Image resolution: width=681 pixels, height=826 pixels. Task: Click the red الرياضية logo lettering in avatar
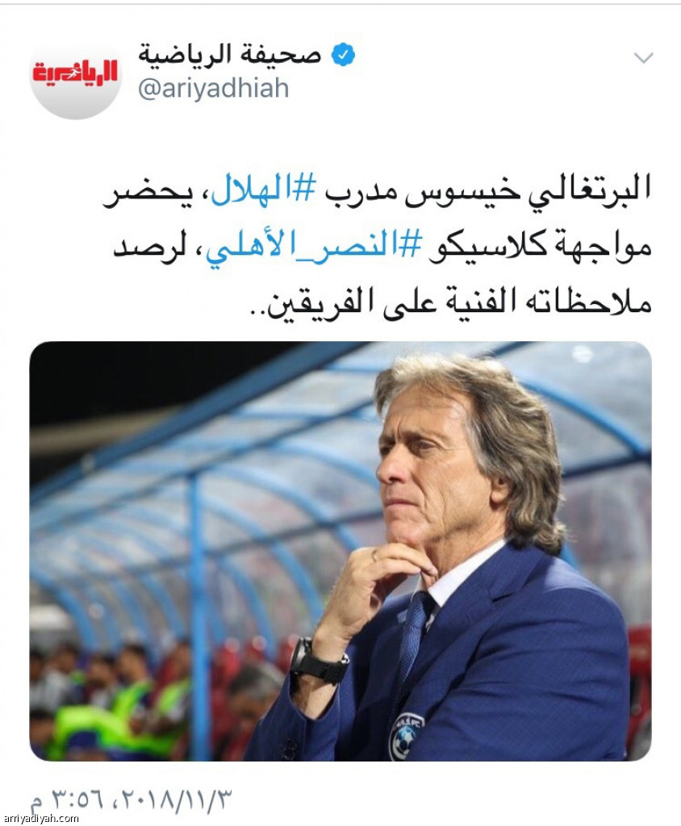coord(74,71)
